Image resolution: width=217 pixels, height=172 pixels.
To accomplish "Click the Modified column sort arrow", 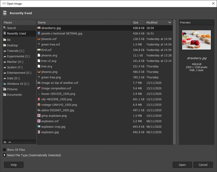I will point(169,22).
